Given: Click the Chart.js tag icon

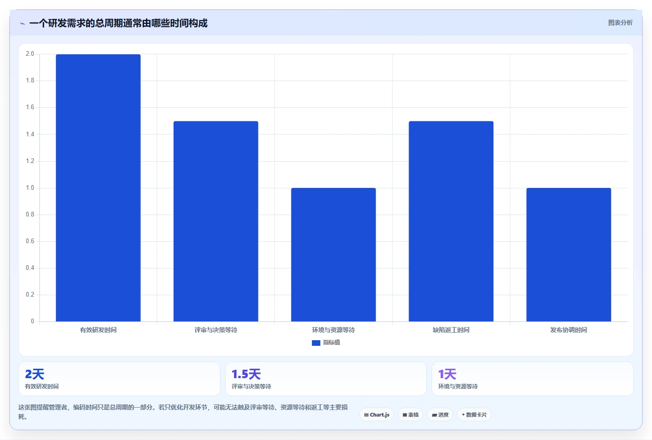Looking at the screenshot, I should 366,415.
